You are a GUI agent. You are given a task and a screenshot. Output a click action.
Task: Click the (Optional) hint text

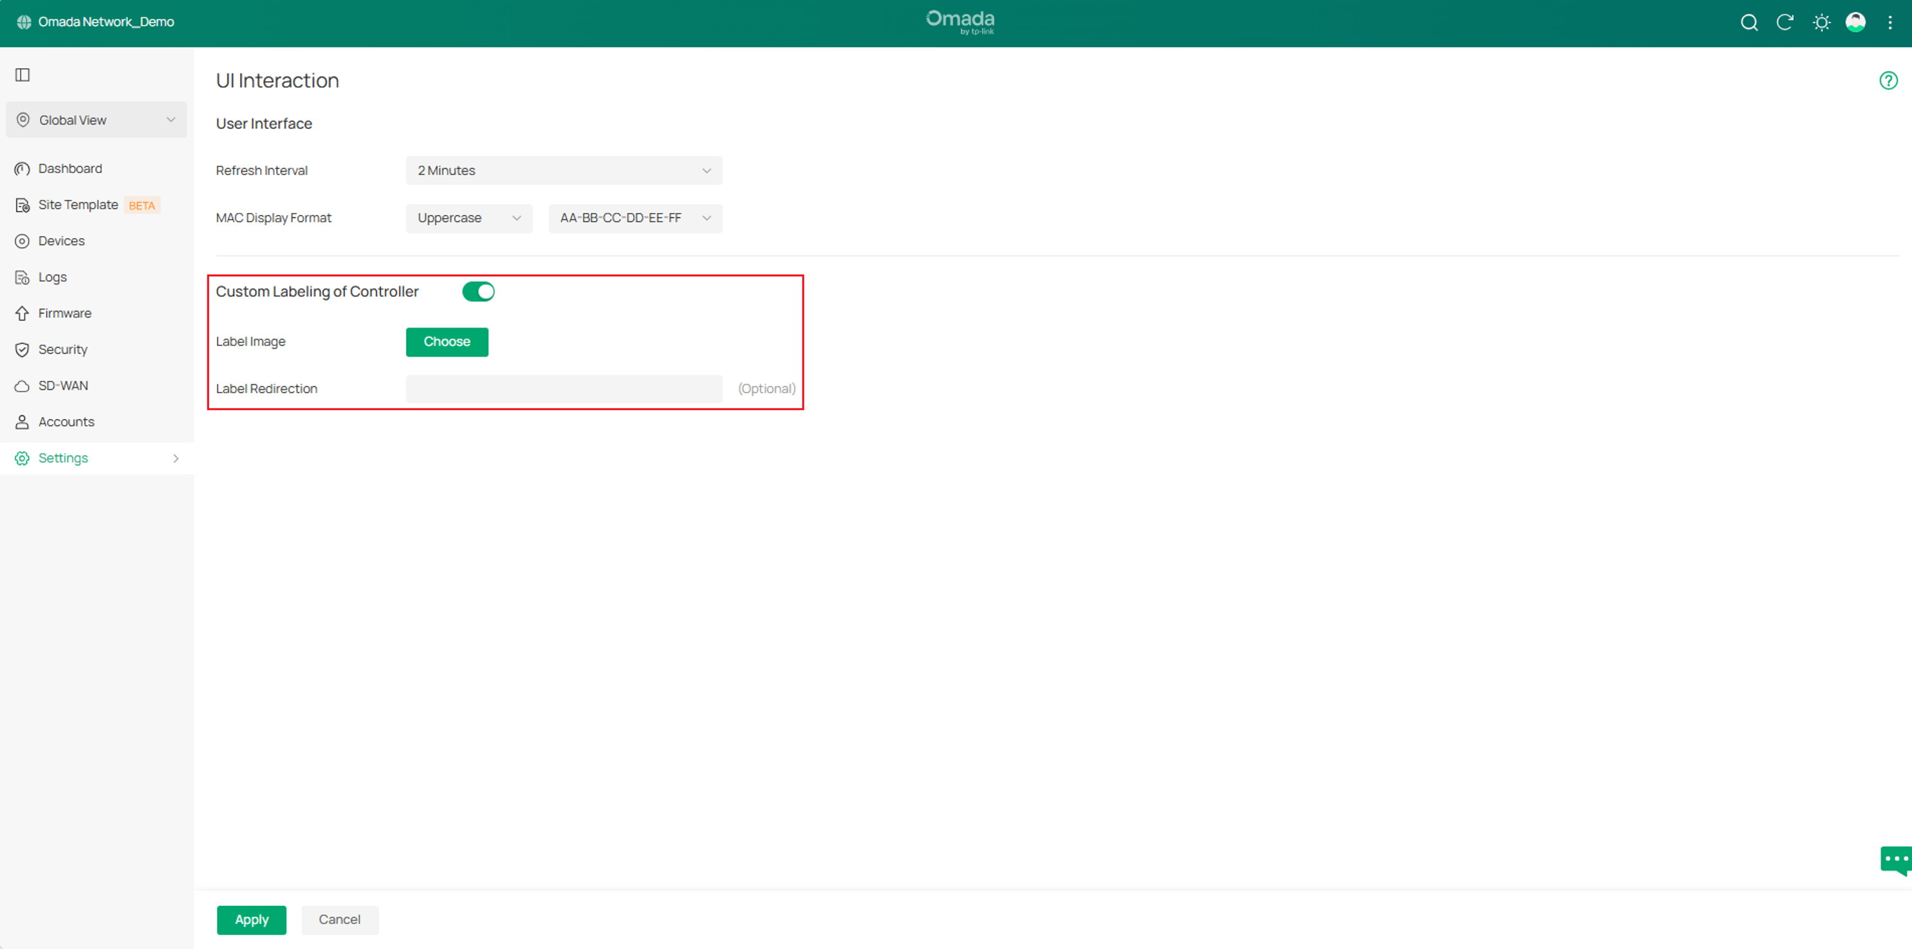click(766, 389)
